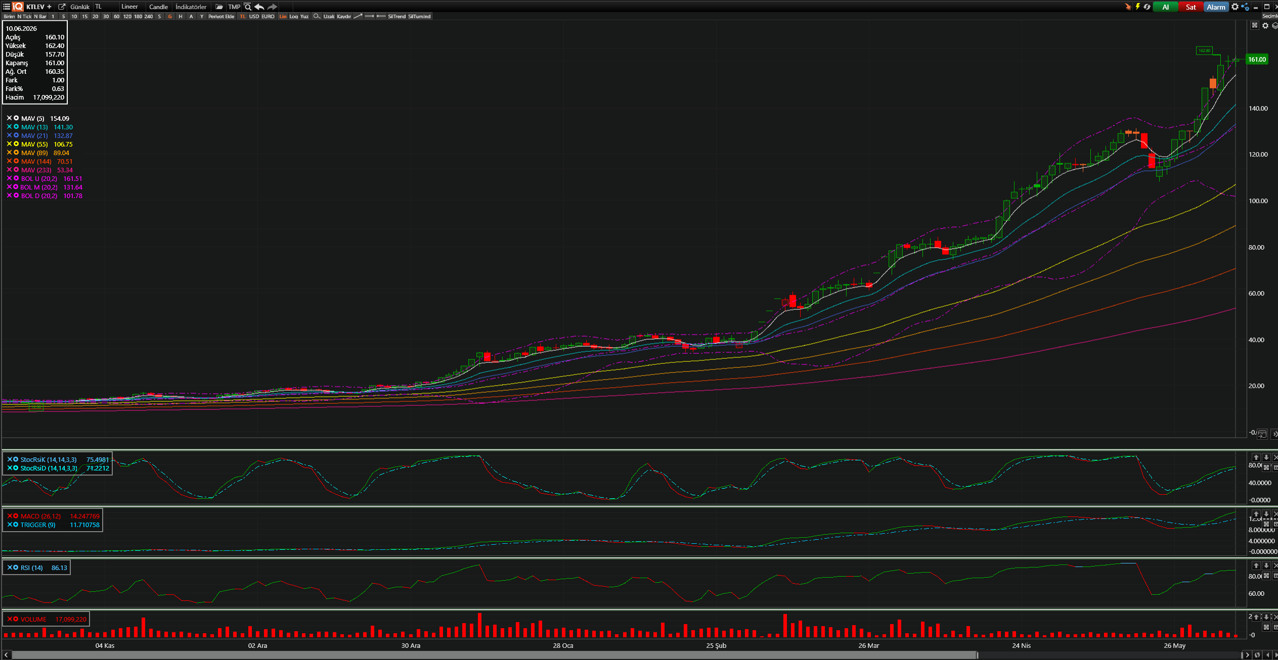Click the zoom magnifier in period toolbar

click(x=317, y=16)
